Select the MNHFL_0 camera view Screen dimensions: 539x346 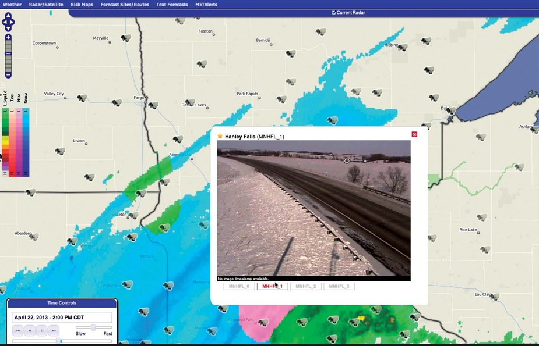coord(239,286)
